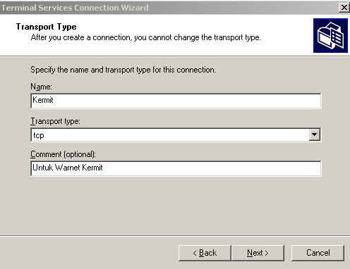Click the Next button
The height and width of the screenshot is (269, 350).
pos(258,253)
